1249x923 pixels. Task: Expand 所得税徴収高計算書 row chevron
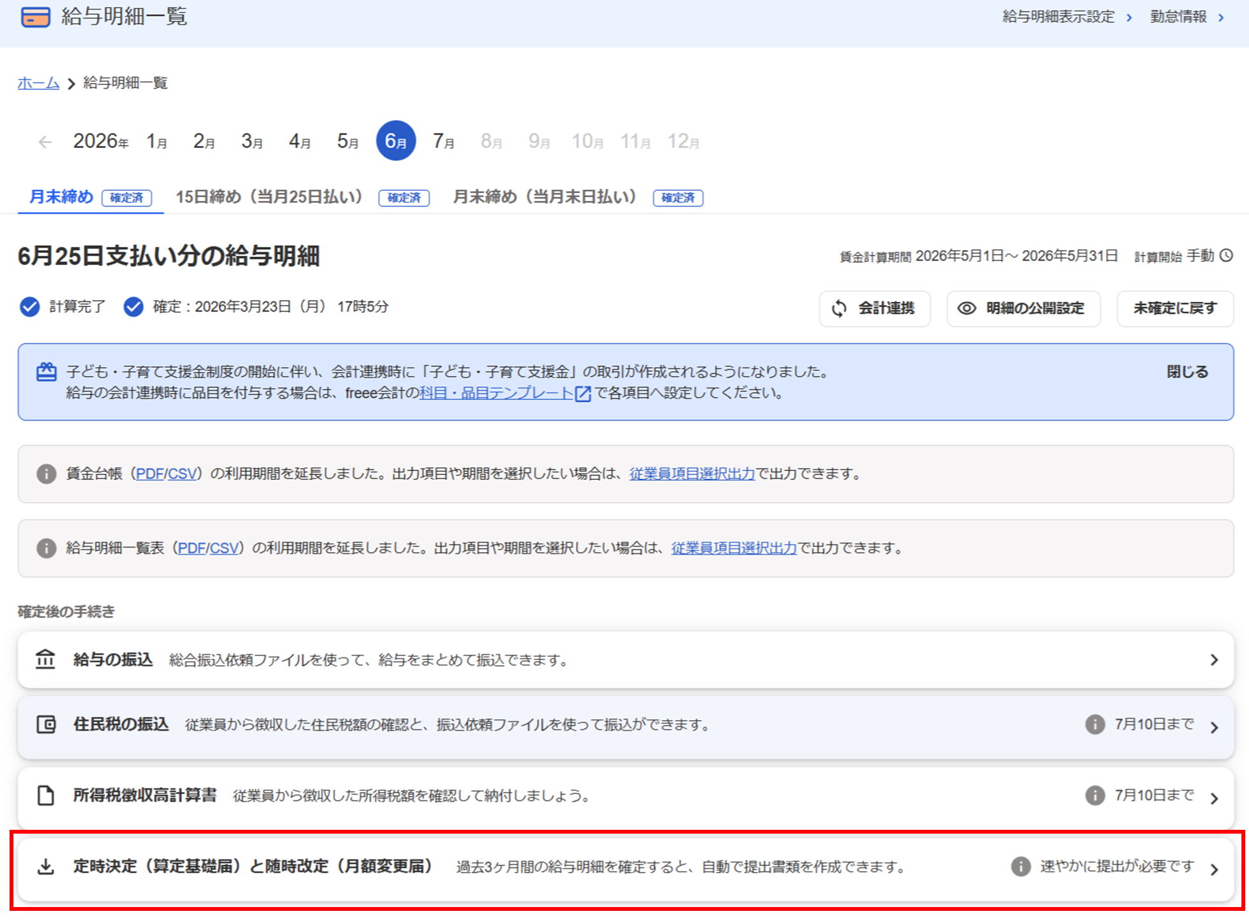coord(1214,798)
